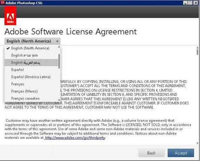
Task: Open the adobe.com/go/thirdparty link
Action: click(75, 138)
